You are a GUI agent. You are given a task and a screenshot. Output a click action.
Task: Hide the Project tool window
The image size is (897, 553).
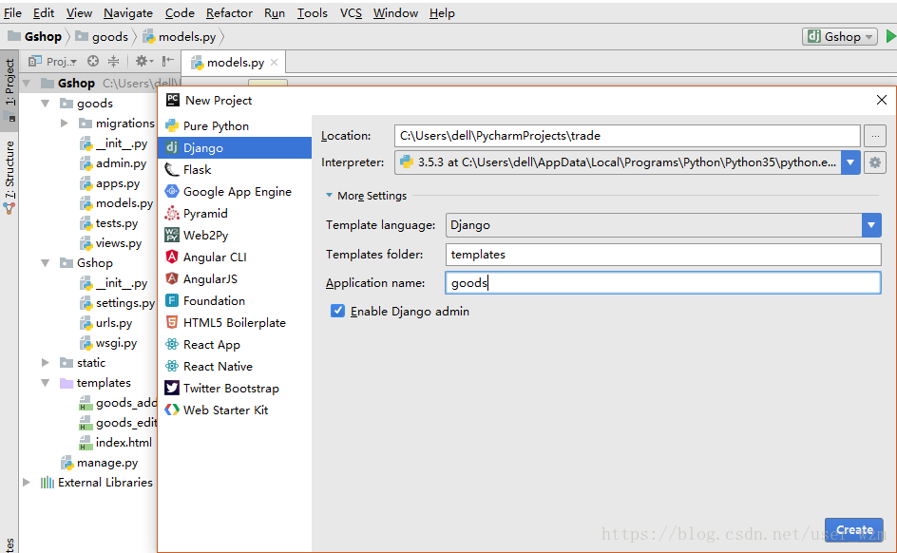pos(167,61)
